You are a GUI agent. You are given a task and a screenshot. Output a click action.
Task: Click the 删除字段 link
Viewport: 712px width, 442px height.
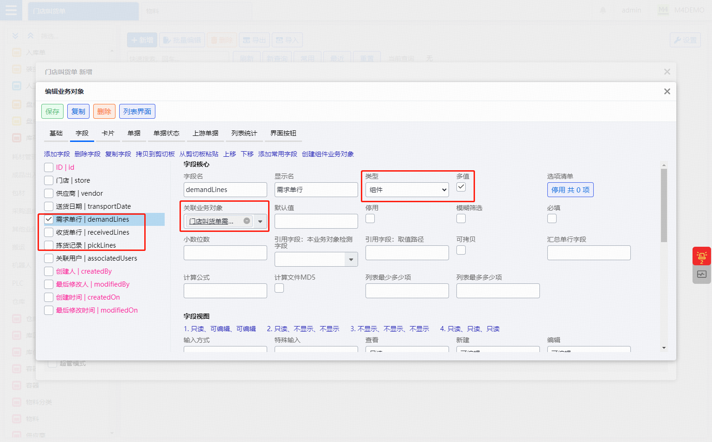[x=88, y=154]
